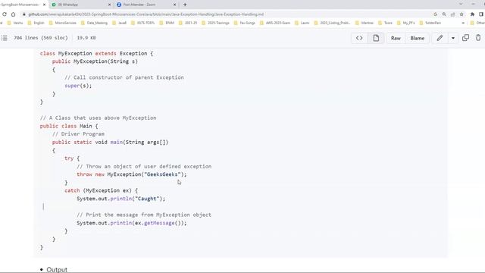Image resolution: width=485 pixels, height=273 pixels.
Task: Open the Java8 bookmarks folder
Action: click(x=120, y=23)
